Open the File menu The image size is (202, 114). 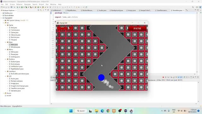[2, 4]
